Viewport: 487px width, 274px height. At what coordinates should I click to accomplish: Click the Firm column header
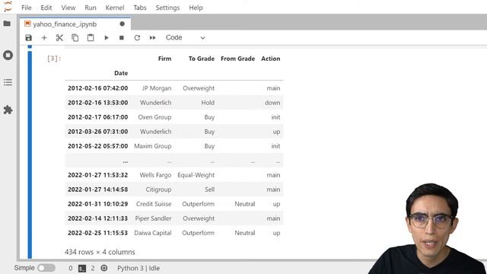coord(164,59)
